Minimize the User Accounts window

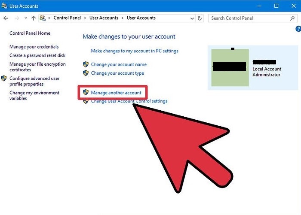(259, 6)
